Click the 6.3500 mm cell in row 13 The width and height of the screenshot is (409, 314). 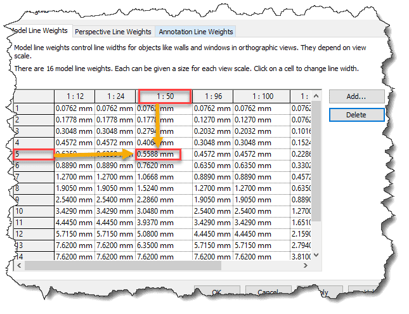[164, 245]
